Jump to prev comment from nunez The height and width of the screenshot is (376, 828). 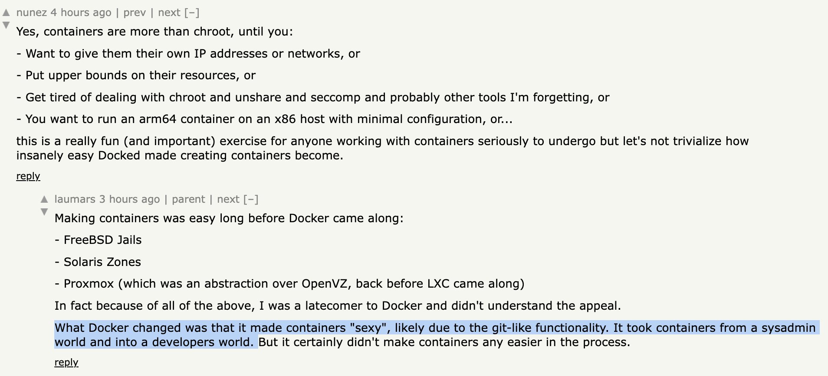(135, 13)
